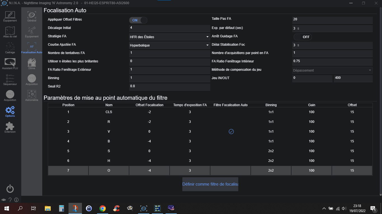
Task: Go to the Cadrage framing section
Action: (x=10, y=48)
